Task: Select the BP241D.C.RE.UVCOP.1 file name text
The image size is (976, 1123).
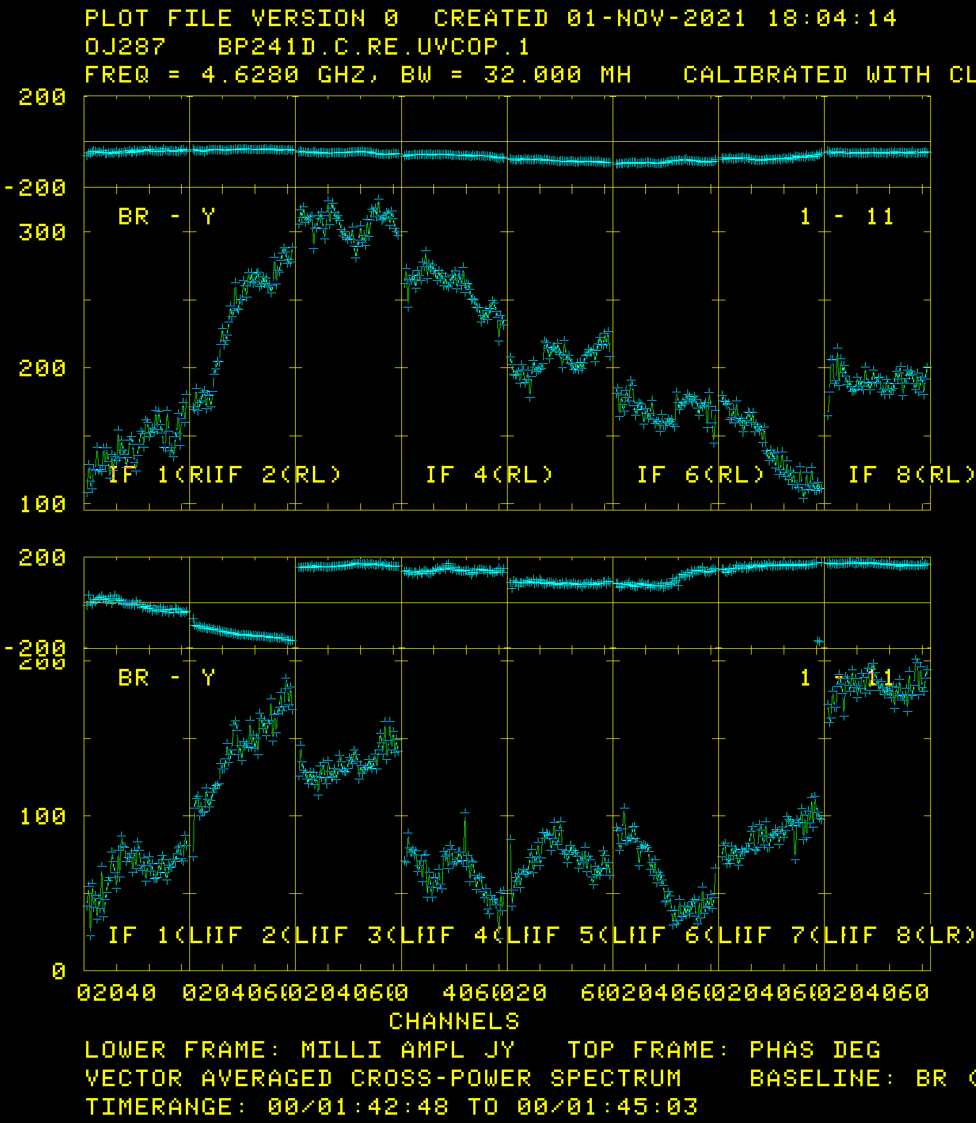Action: [373, 47]
